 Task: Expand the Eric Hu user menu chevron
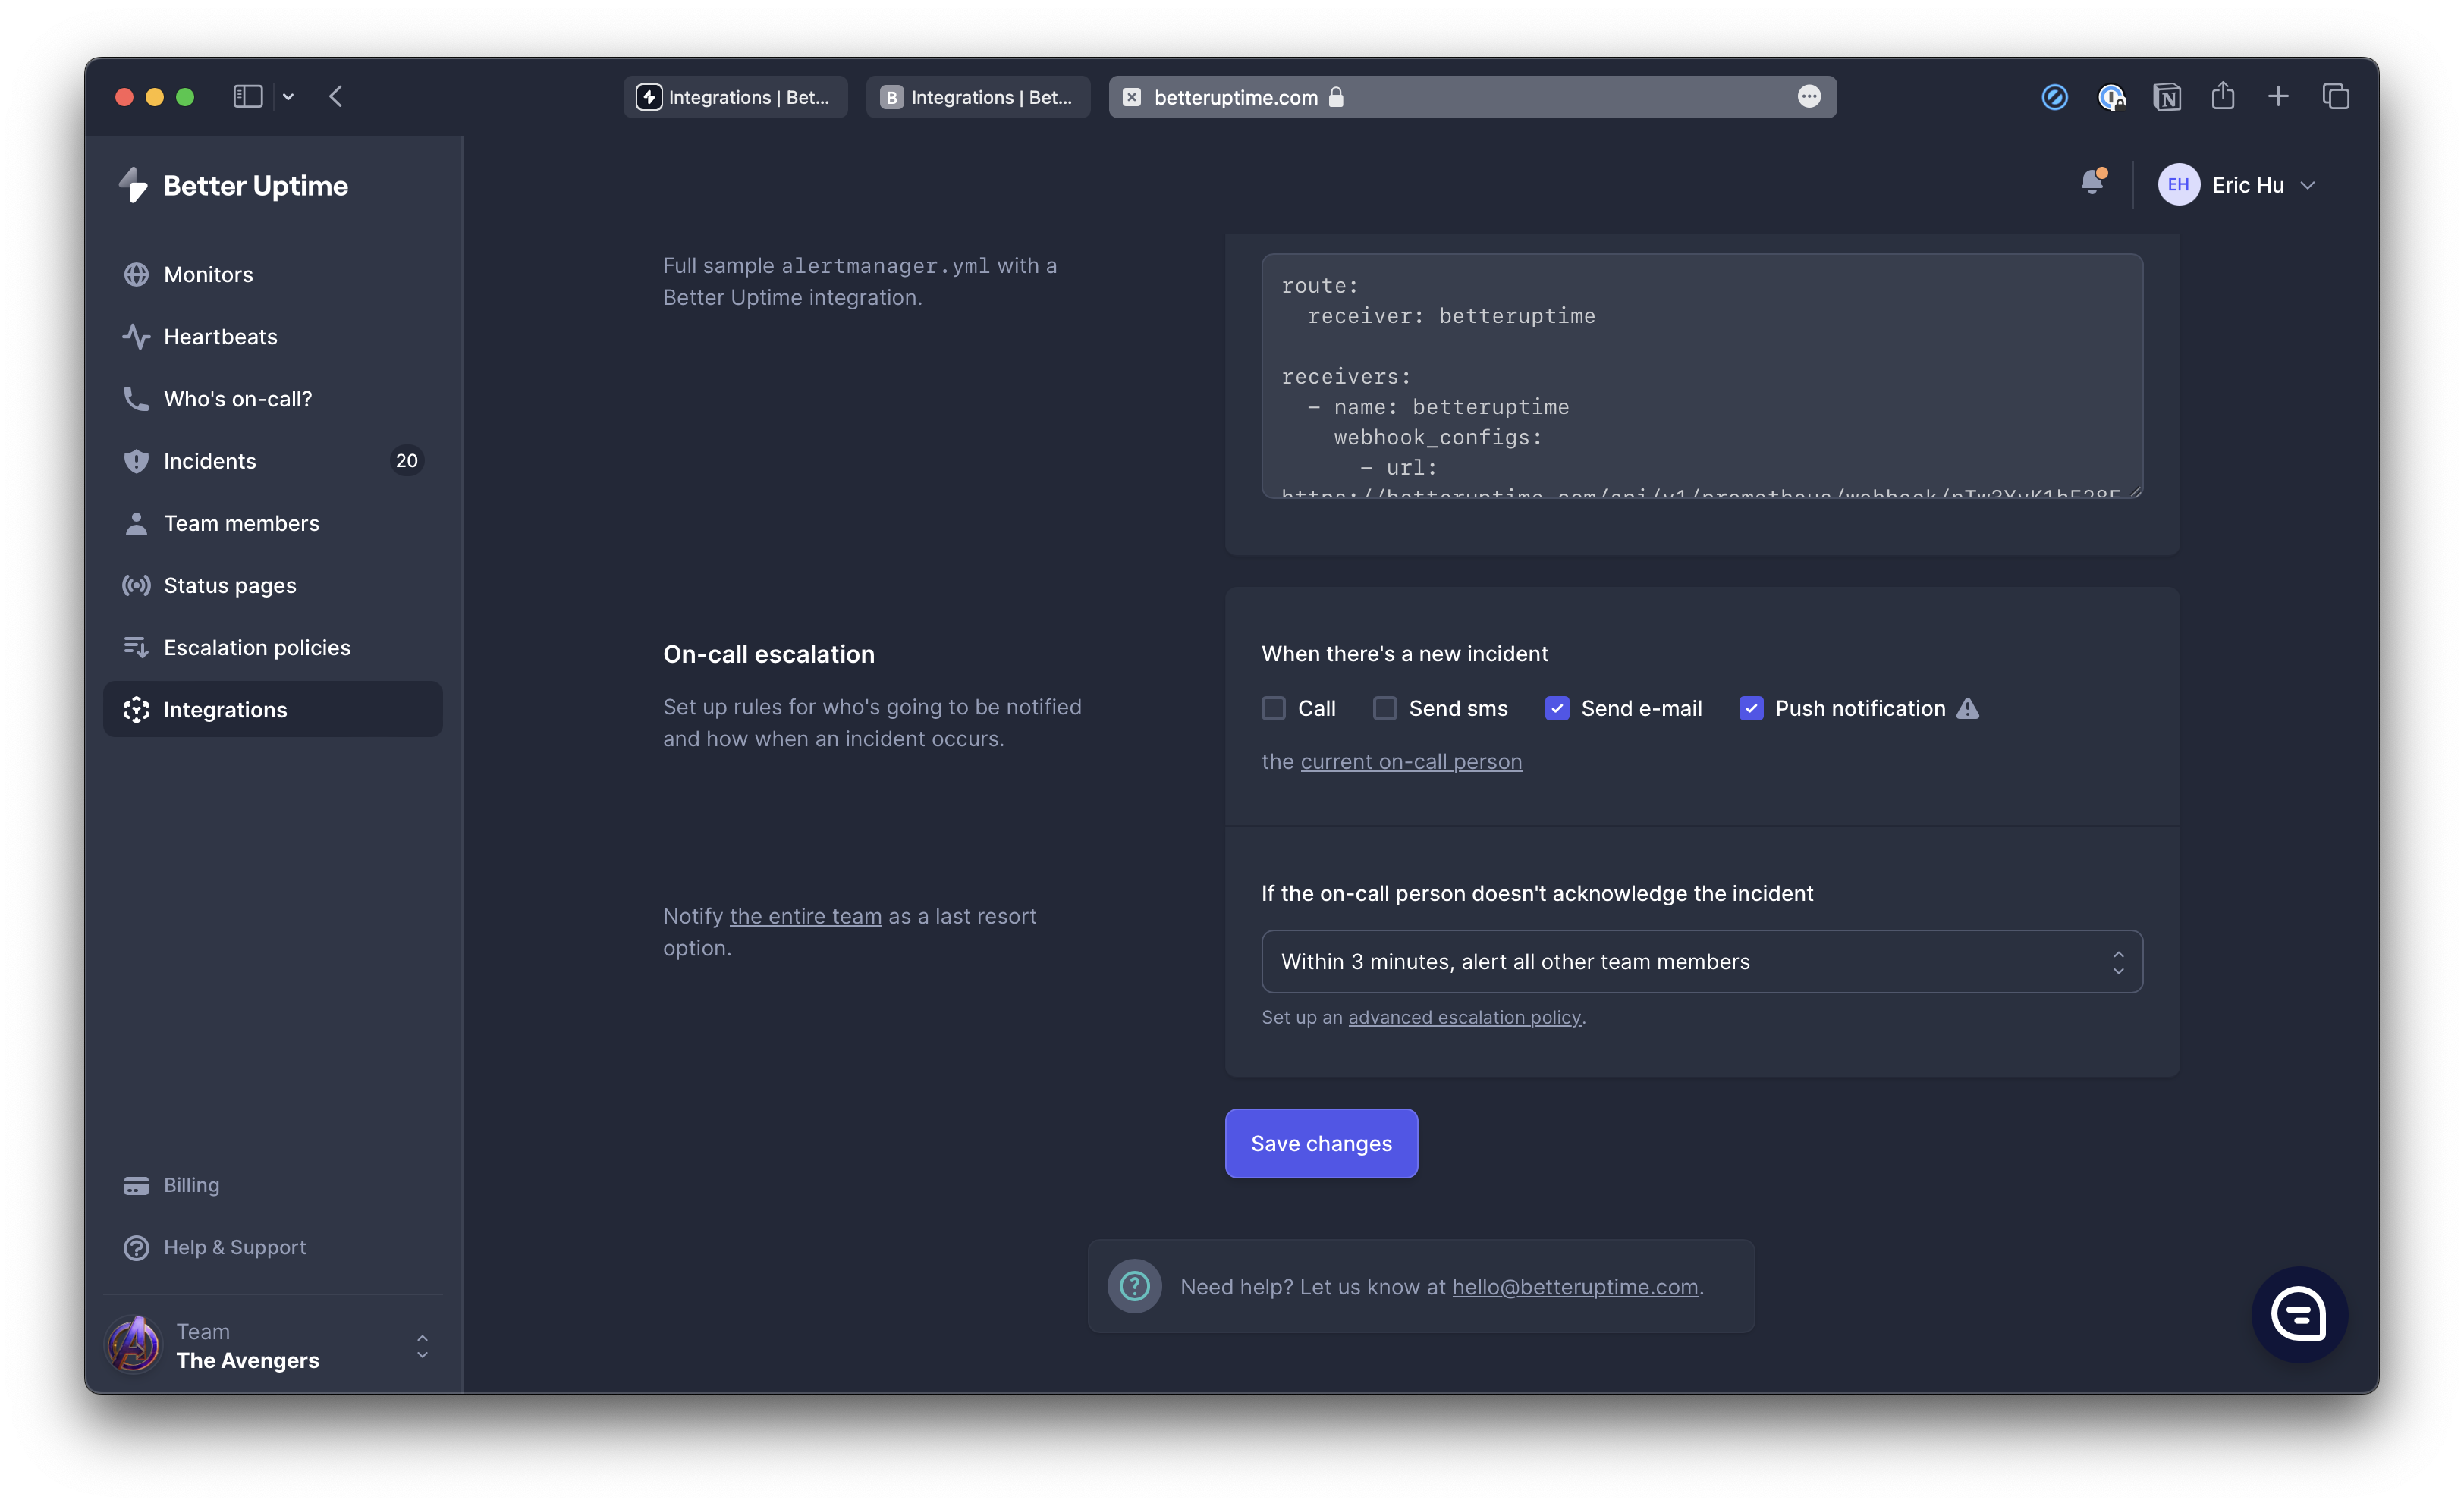coord(2308,185)
